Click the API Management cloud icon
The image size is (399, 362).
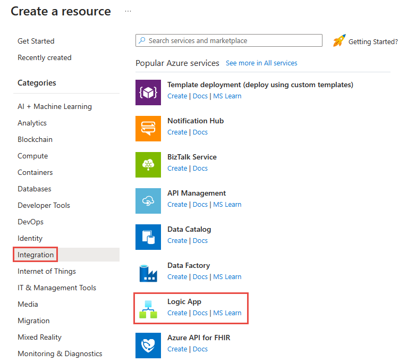[148, 201]
